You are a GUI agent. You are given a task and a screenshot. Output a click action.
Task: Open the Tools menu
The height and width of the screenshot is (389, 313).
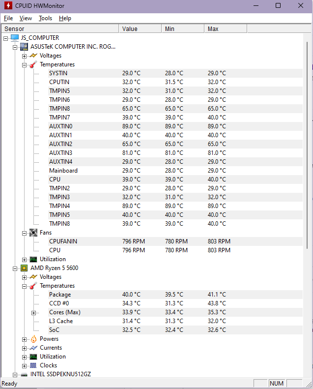click(x=45, y=18)
